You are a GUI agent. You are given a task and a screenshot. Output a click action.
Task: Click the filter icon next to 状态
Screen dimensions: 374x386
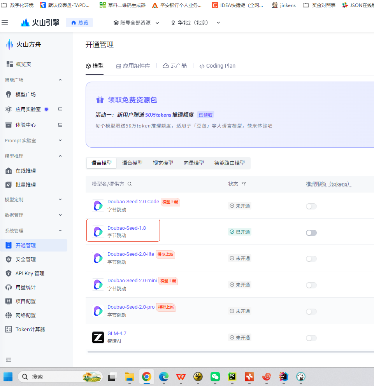(244, 184)
